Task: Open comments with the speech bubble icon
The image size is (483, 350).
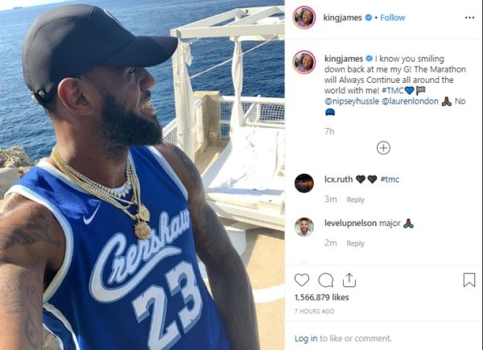Action: pos(325,280)
